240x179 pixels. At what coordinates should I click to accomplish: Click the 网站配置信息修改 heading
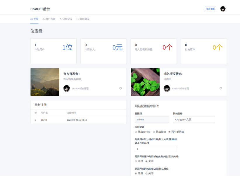pos(147,106)
